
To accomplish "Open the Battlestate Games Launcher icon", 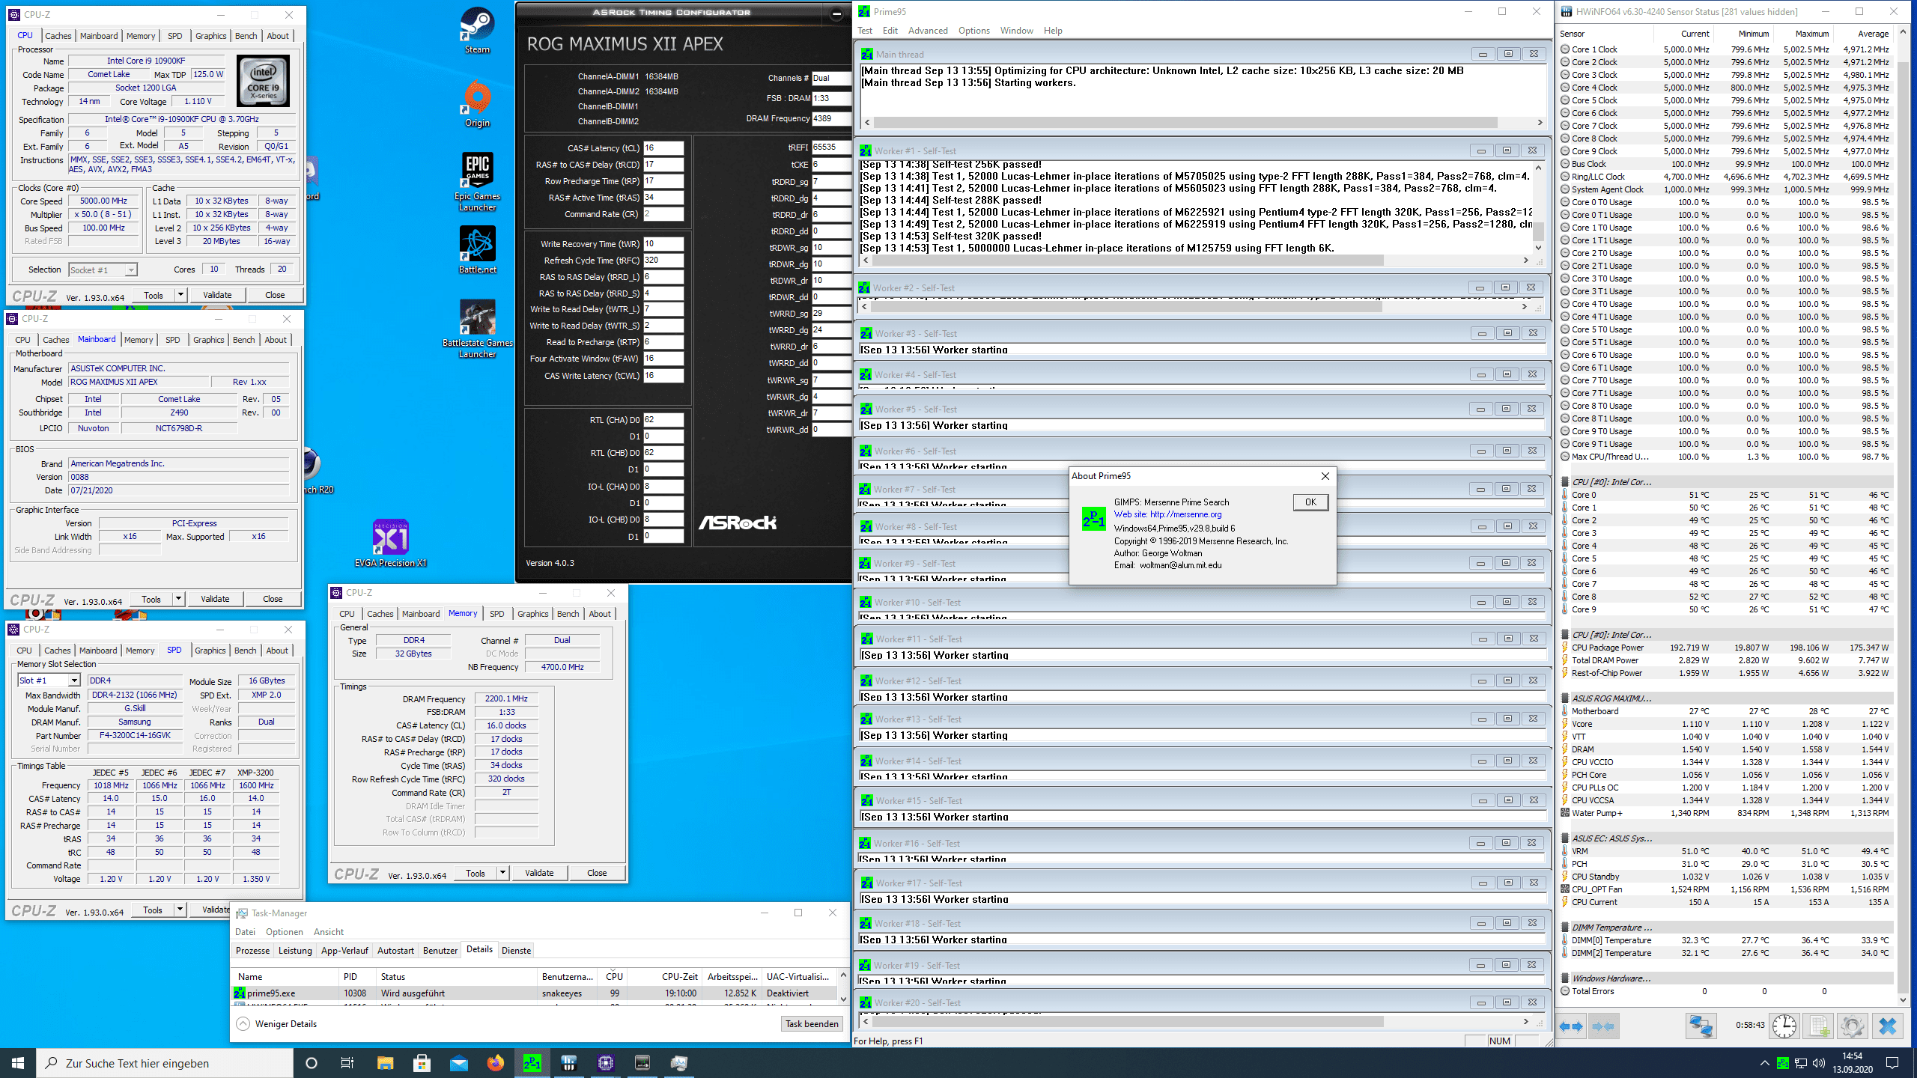I will [x=477, y=329].
